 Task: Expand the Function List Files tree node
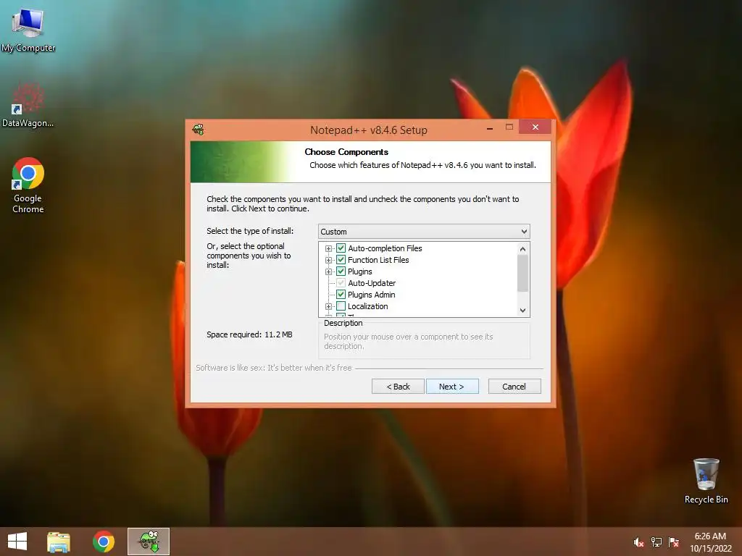pyautogui.click(x=328, y=260)
